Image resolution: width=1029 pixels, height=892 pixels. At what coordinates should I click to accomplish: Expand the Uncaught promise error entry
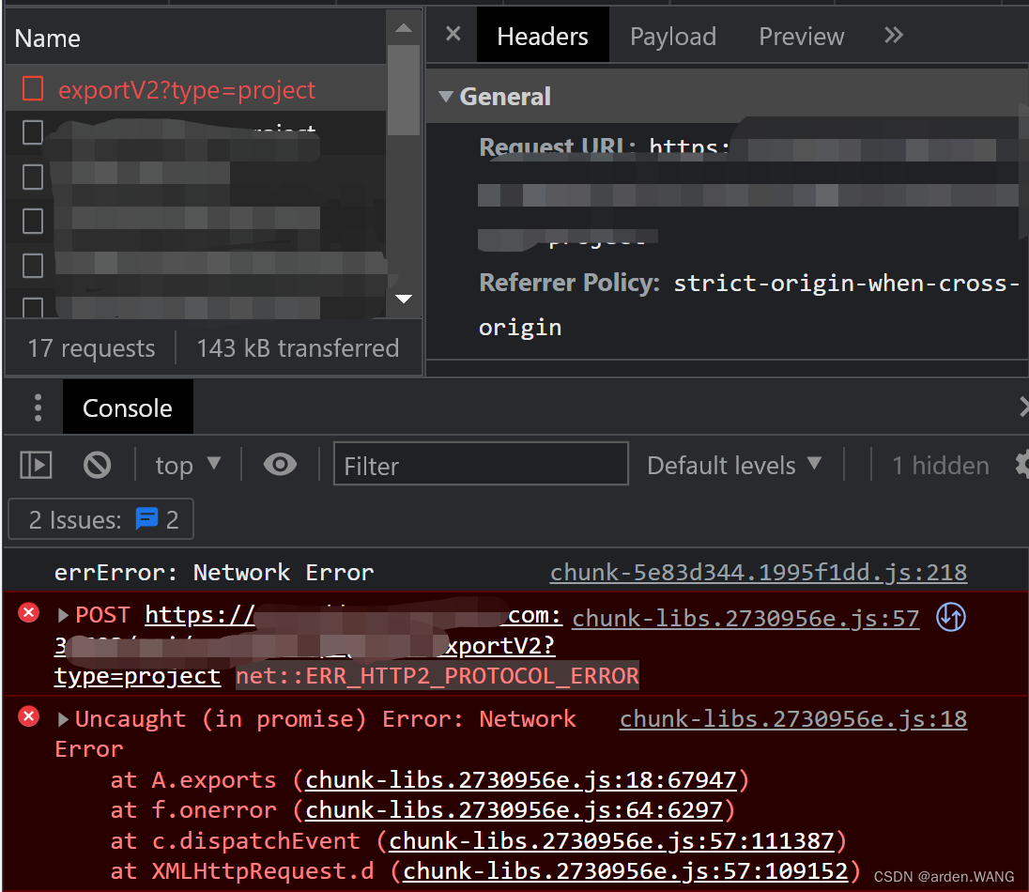point(64,719)
